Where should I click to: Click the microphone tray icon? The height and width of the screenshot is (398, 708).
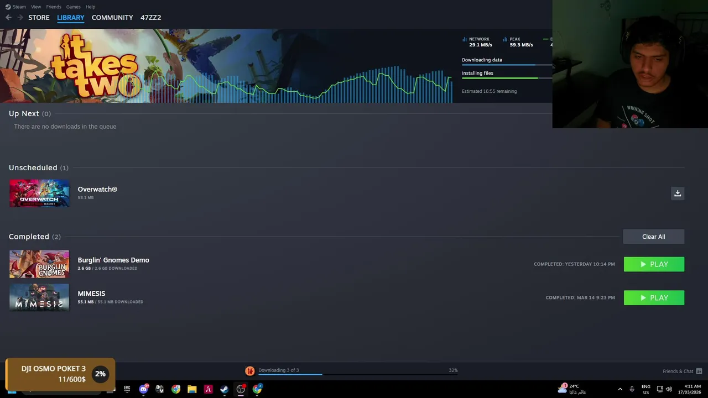click(632, 389)
